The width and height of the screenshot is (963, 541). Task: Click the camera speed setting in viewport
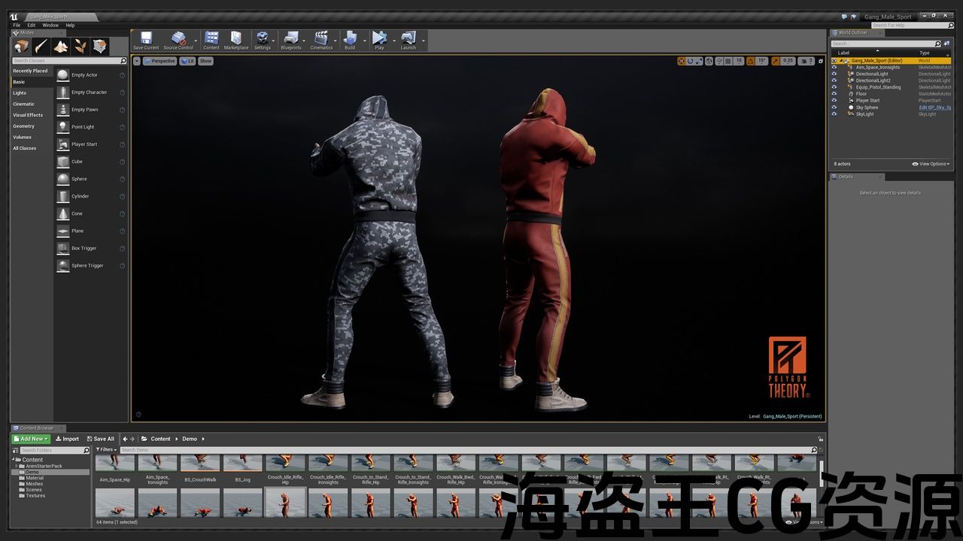click(805, 61)
